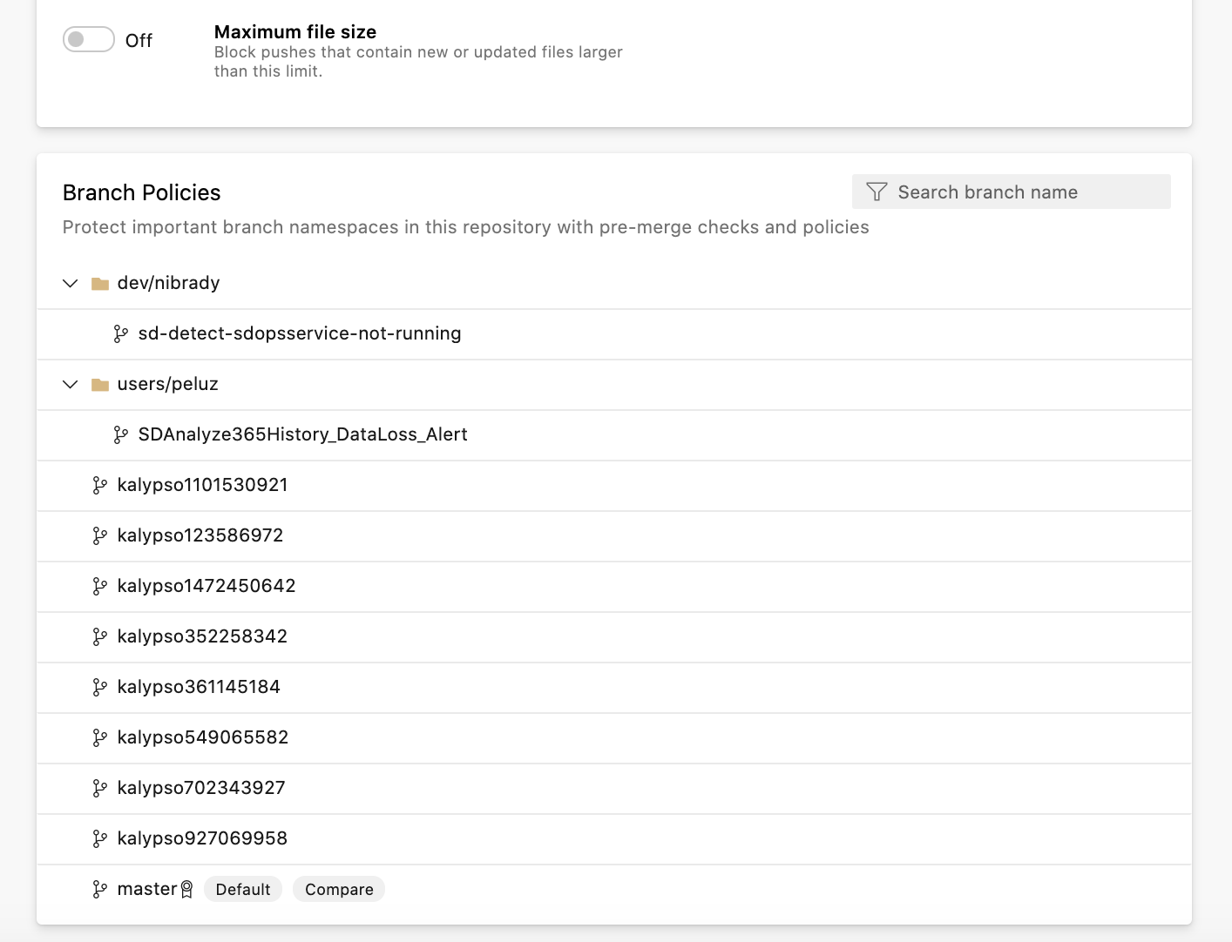Click the branch icon beside sd-detect-sdopsservice-not-running
The image size is (1232, 942).
pos(121,333)
